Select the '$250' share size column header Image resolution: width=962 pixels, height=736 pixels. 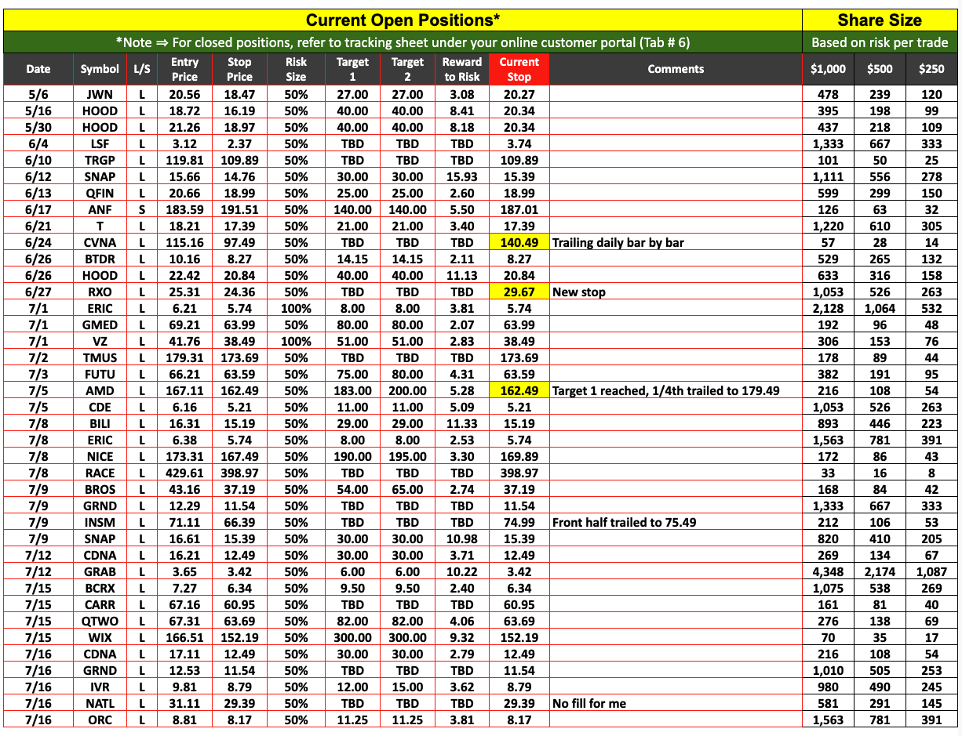(931, 69)
